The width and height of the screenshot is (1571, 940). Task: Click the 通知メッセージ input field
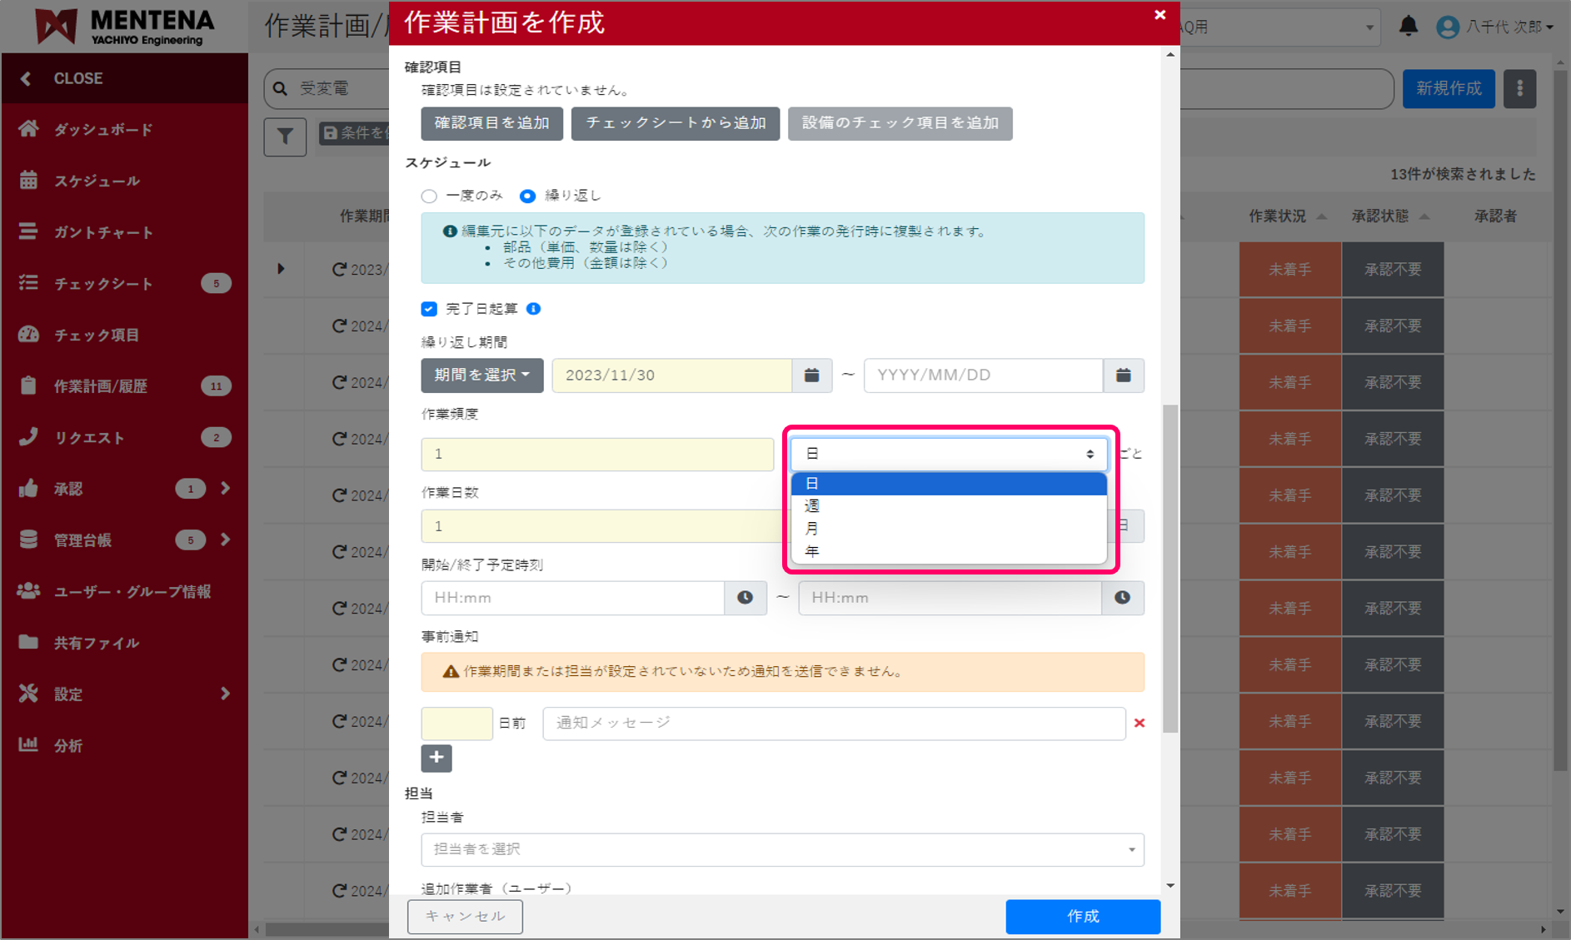click(x=833, y=723)
